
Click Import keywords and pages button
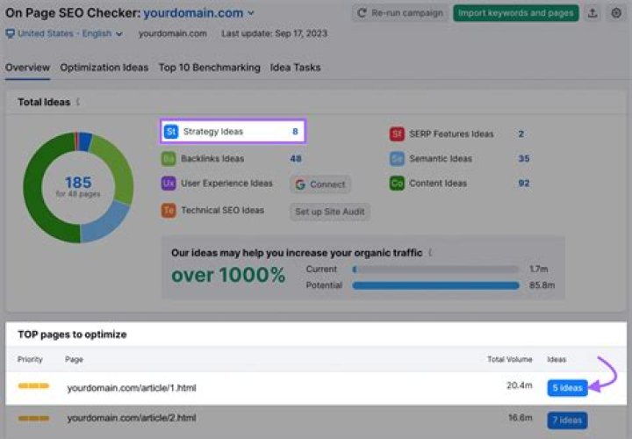pos(515,13)
